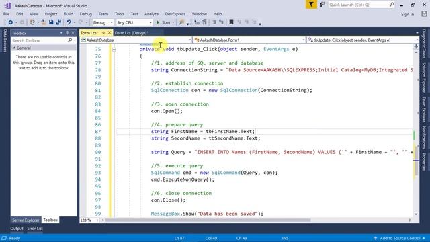
Task: Open the Tools menu
Action: point(120,14)
